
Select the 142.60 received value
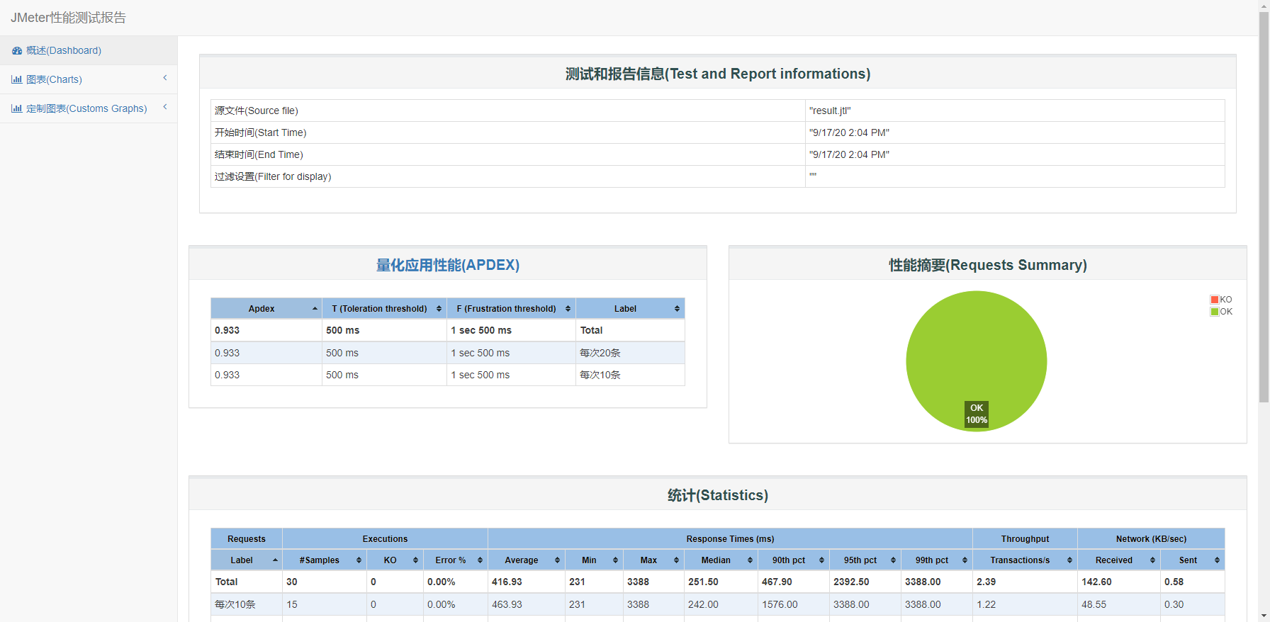[x=1096, y=582]
